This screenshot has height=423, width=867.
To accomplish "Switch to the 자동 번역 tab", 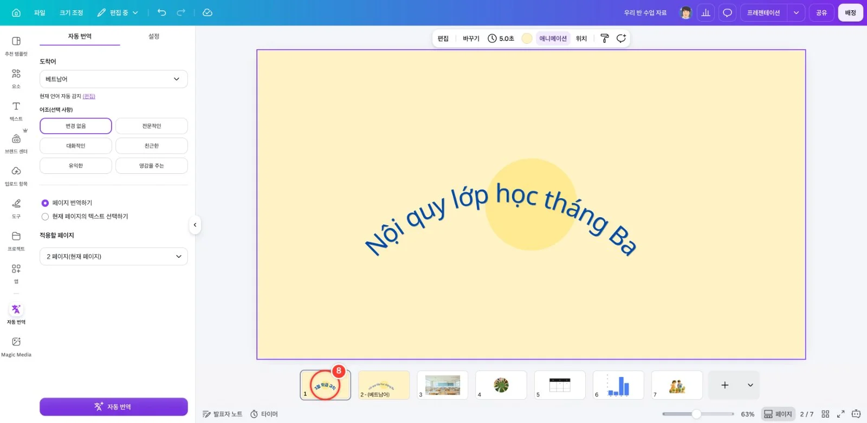I will (x=80, y=36).
